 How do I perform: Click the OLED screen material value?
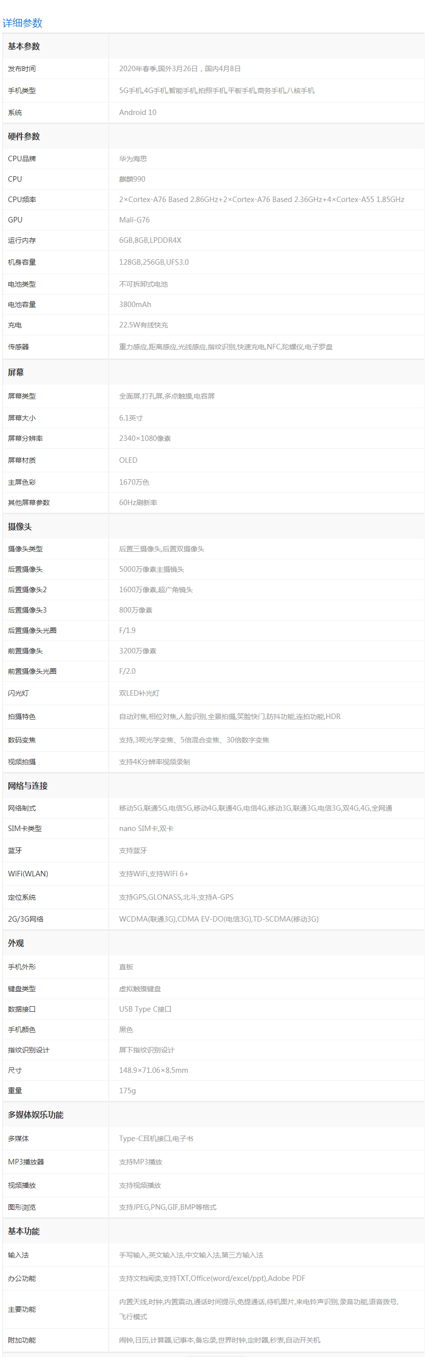(128, 460)
